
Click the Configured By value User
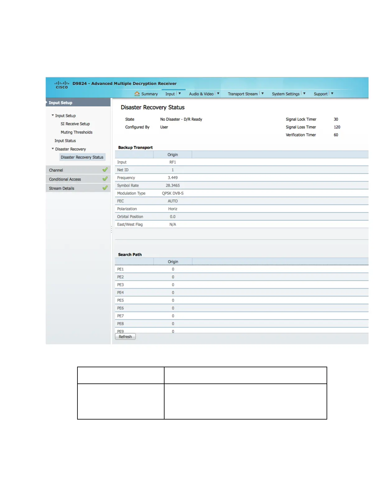pos(164,127)
